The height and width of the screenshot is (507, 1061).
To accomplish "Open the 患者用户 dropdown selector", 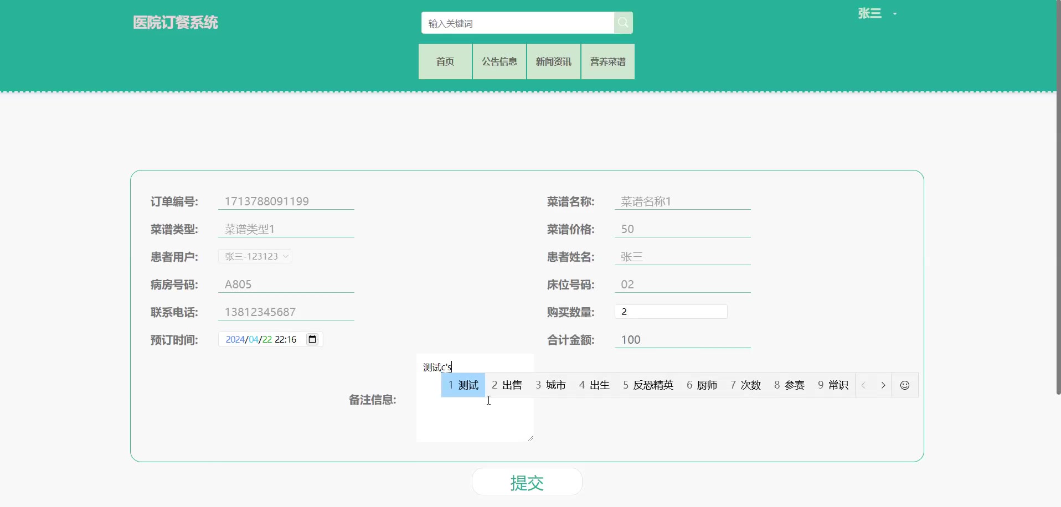I will pos(255,256).
